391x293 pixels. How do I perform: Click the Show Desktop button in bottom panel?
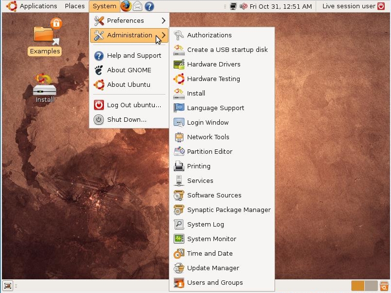pos(7,286)
